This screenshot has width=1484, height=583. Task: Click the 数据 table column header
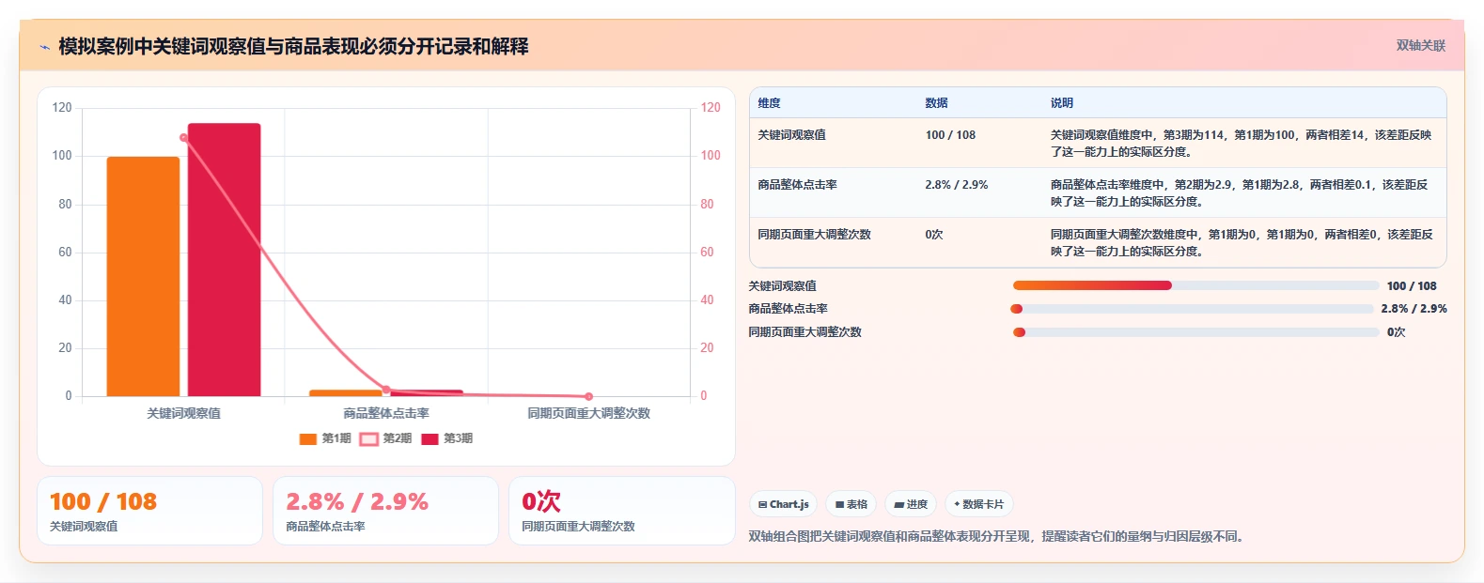[x=936, y=103]
